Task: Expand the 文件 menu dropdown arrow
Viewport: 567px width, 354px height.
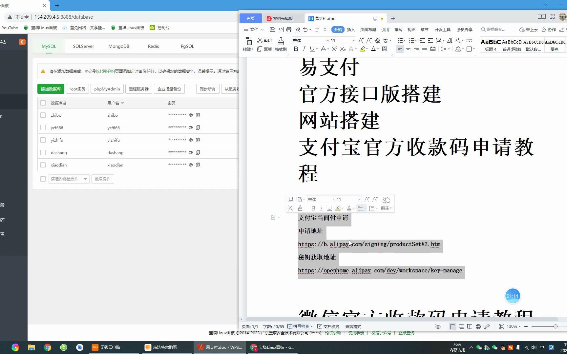Action: click(x=262, y=29)
